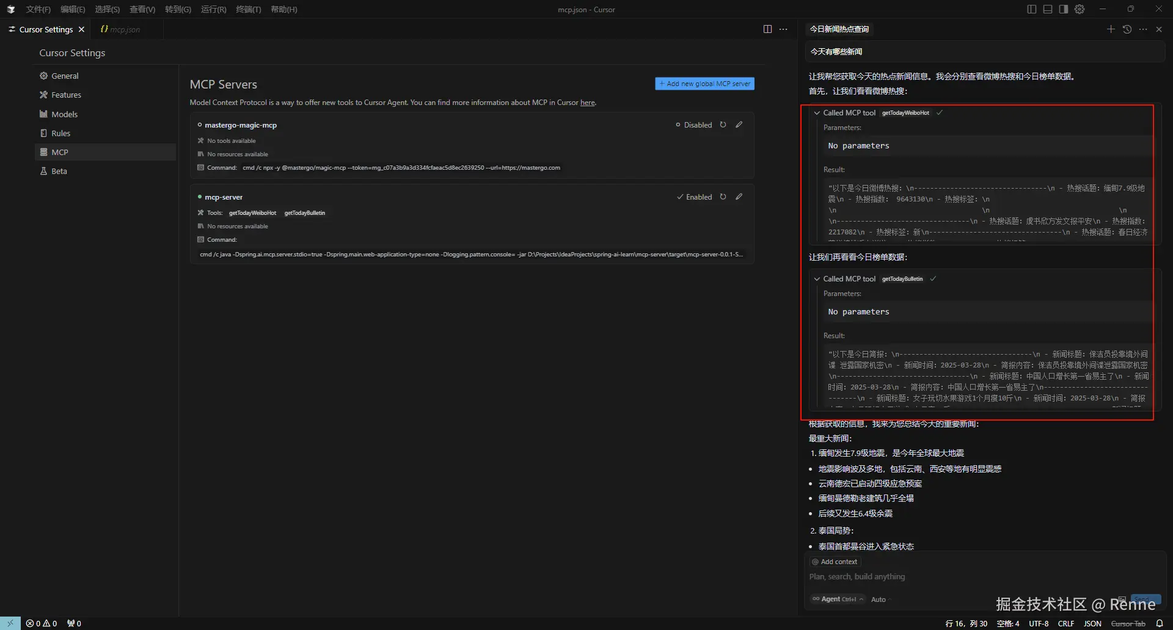Refresh the mcp-server entry
Viewport: 1173px width, 630px height.
(723, 197)
